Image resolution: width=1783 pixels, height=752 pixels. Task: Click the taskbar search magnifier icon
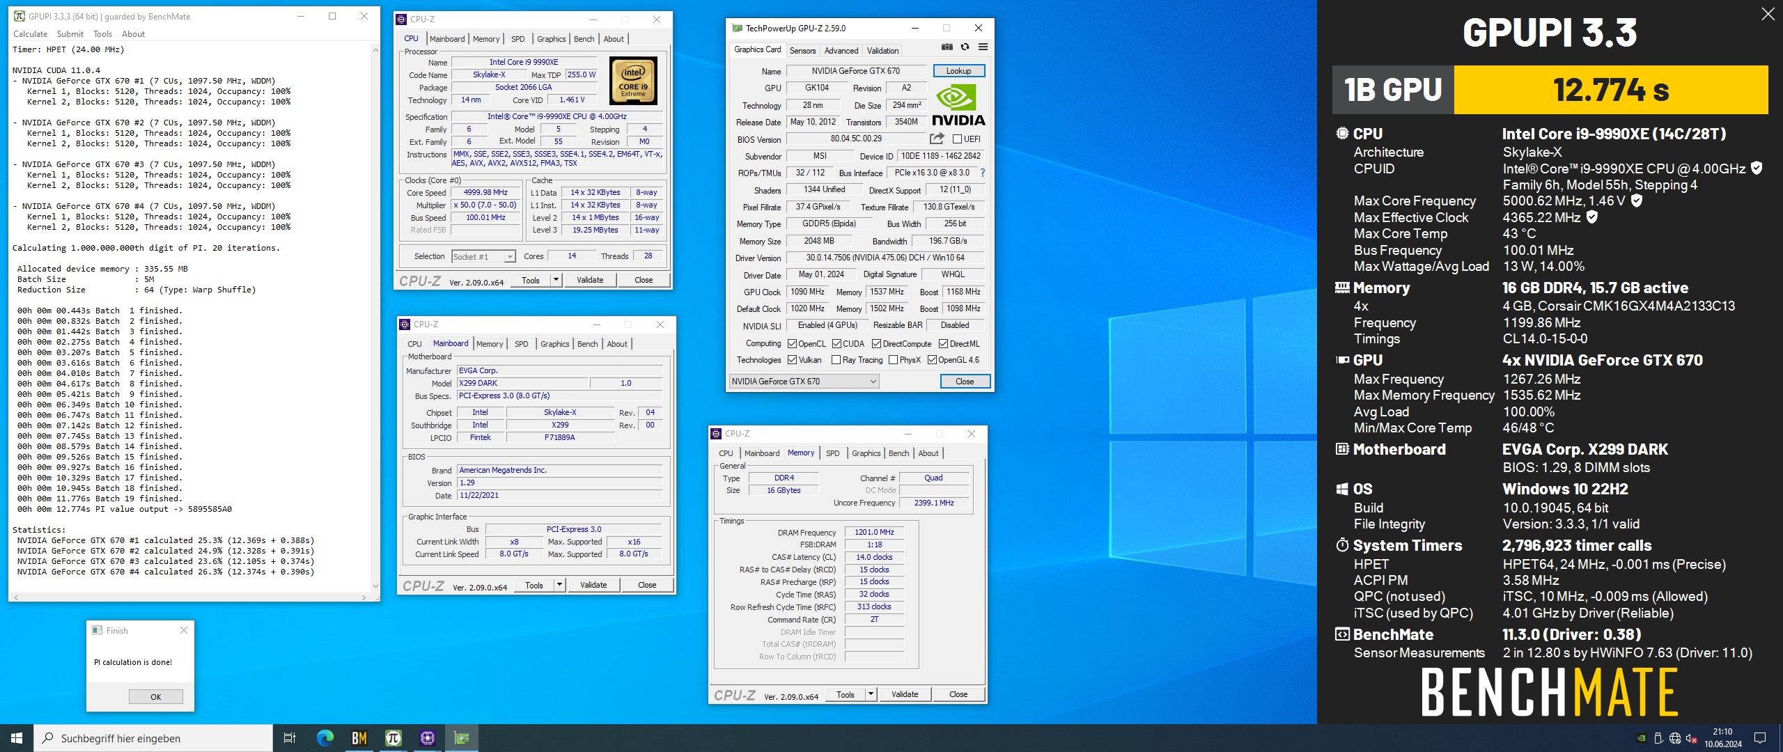(47, 738)
